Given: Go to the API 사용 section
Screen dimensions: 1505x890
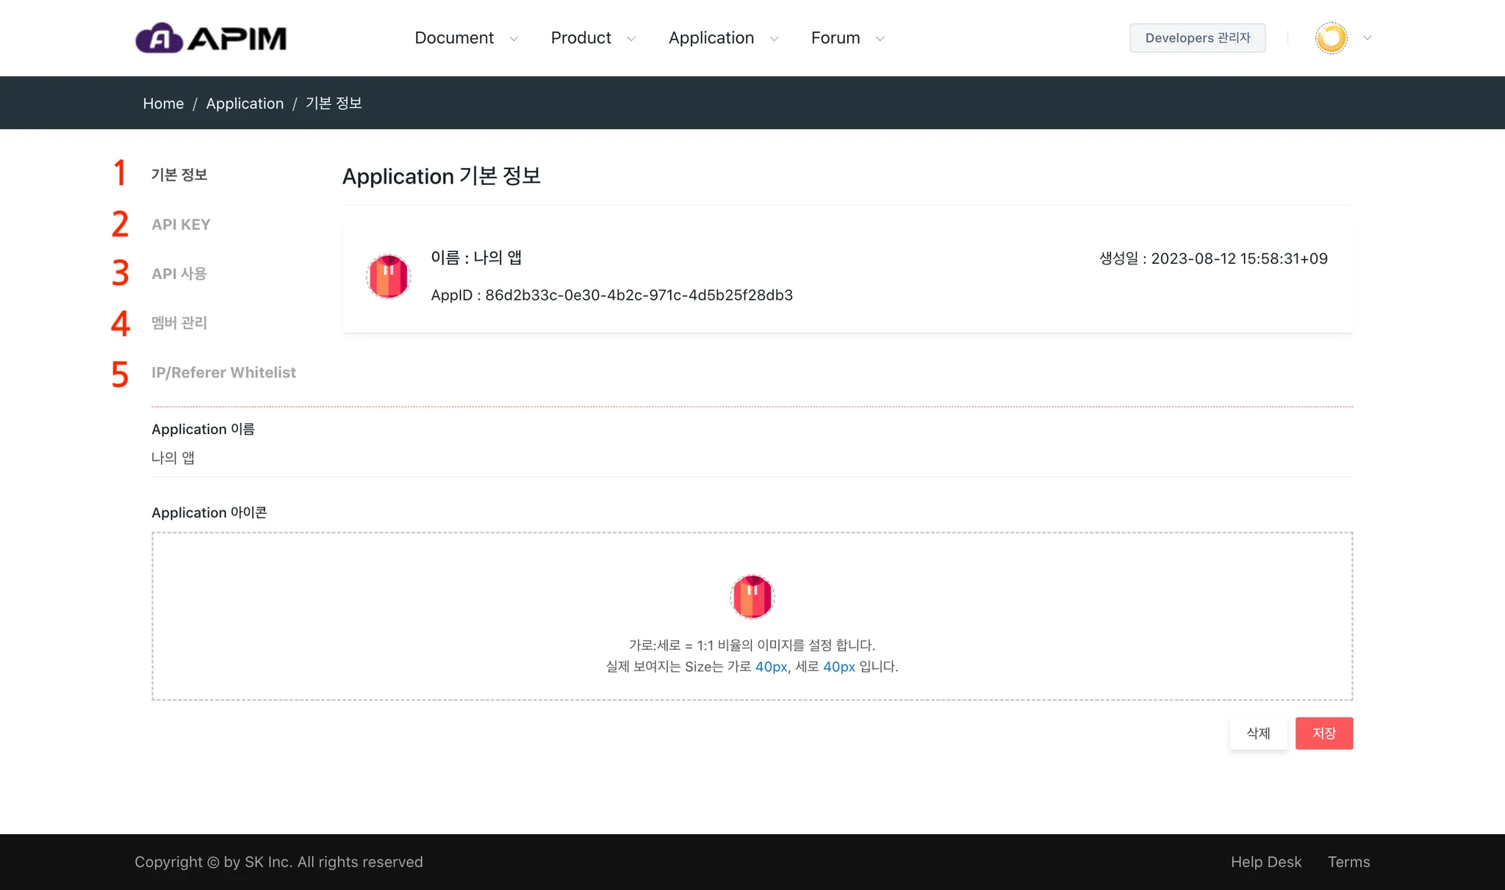Looking at the screenshot, I should coord(179,274).
